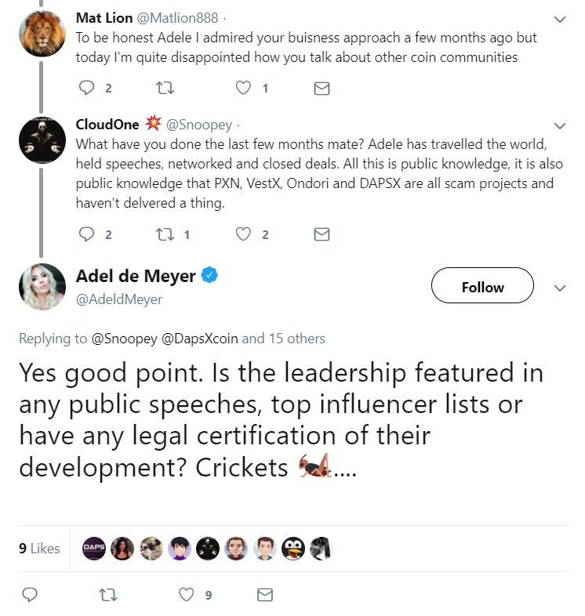Follow Adel de Meyer
The width and height of the screenshot is (585, 616).
point(482,288)
